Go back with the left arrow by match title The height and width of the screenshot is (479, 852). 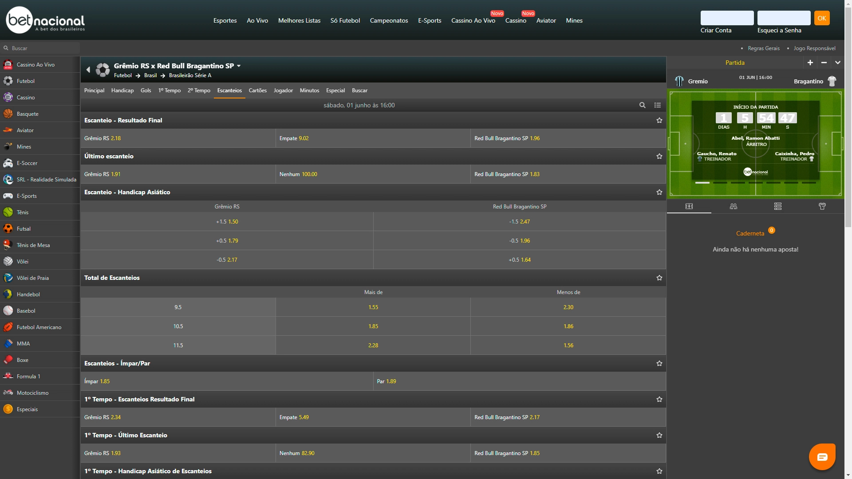(88, 70)
